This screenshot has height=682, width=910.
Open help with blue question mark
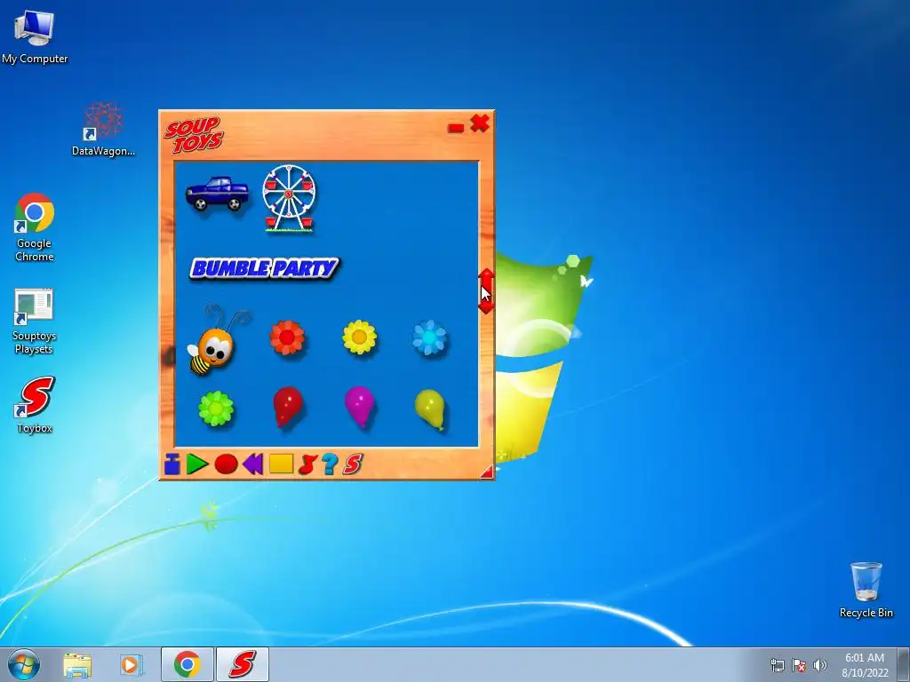(330, 464)
